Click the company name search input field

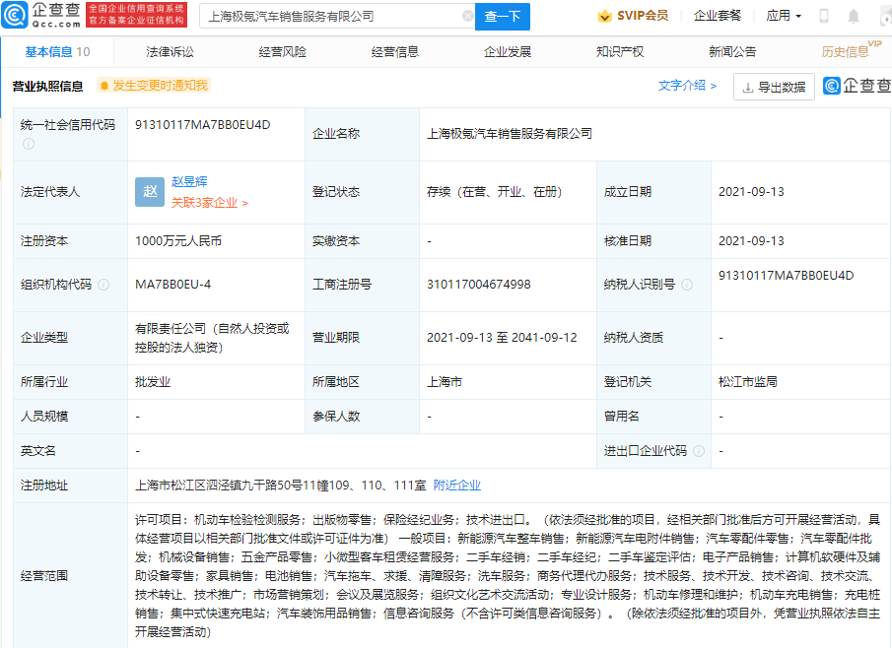[330, 17]
